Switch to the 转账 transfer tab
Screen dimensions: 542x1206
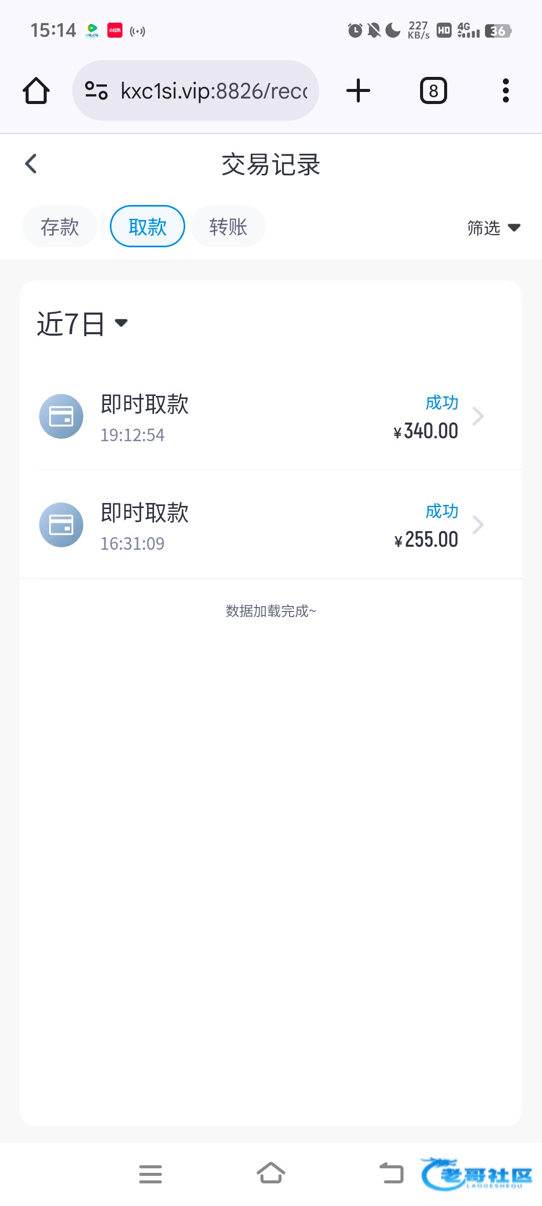228,227
